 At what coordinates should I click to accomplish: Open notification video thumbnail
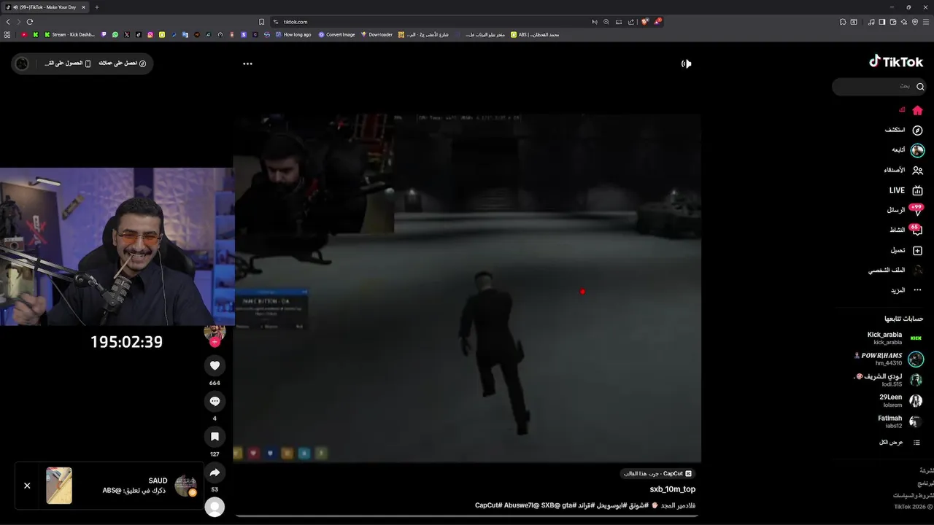[59, 486]
